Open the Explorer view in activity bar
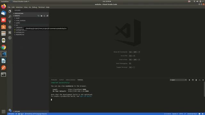 (10, 11)
